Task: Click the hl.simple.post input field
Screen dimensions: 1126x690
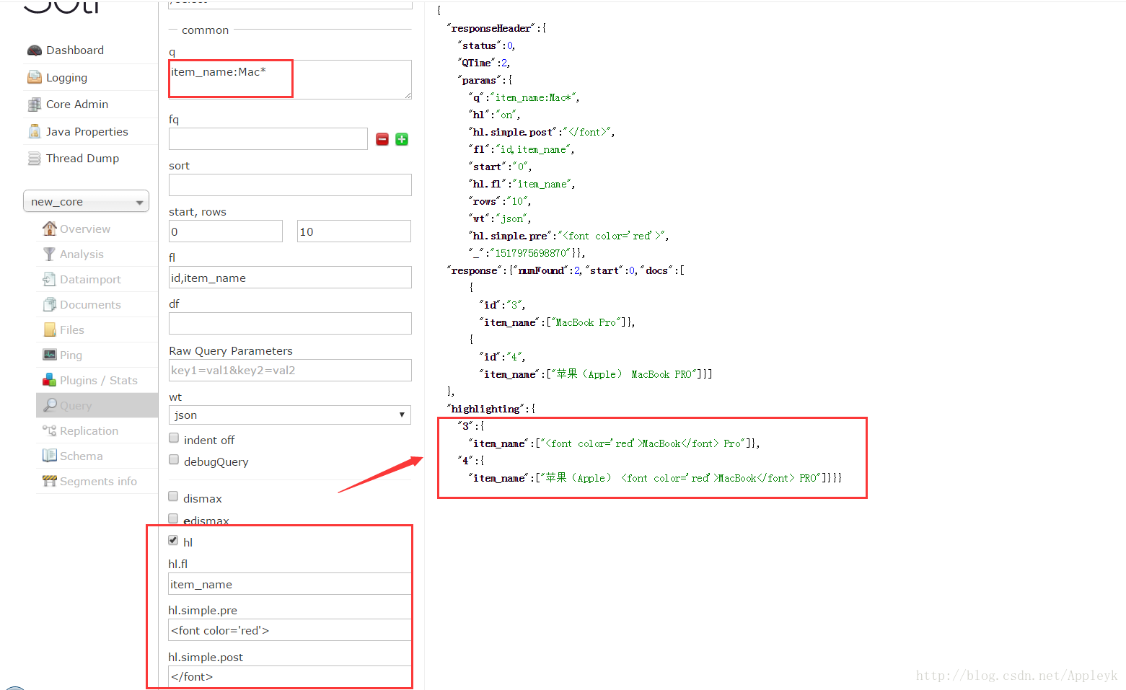Action: 290,676
